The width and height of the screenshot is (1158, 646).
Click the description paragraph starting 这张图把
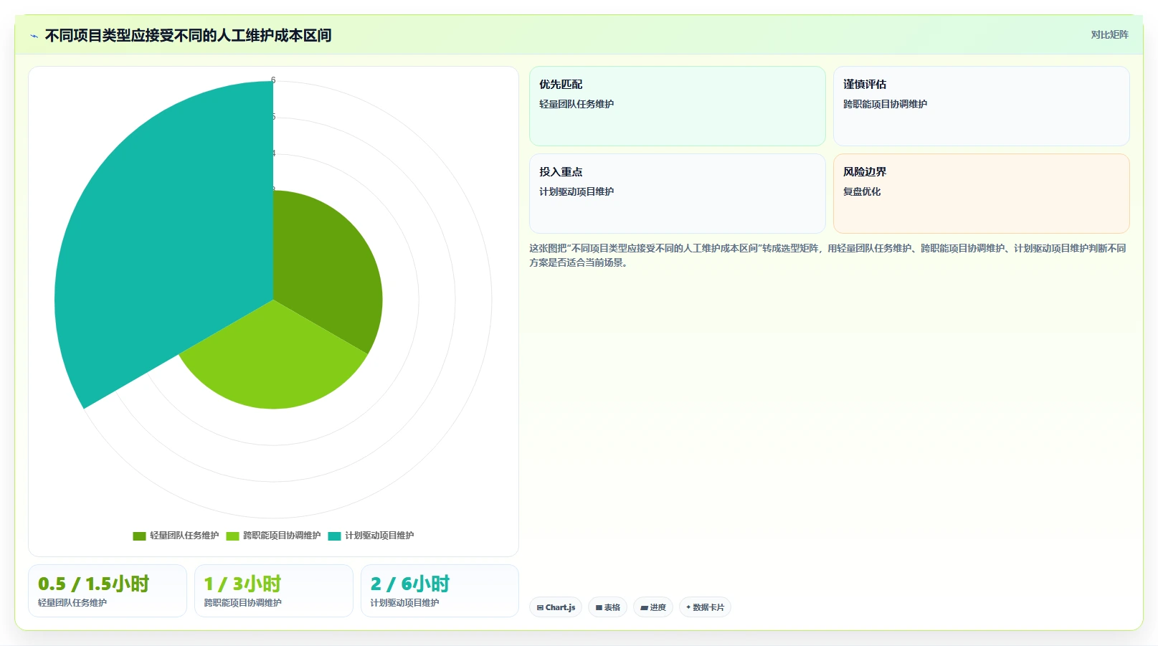tap(827, 255)
